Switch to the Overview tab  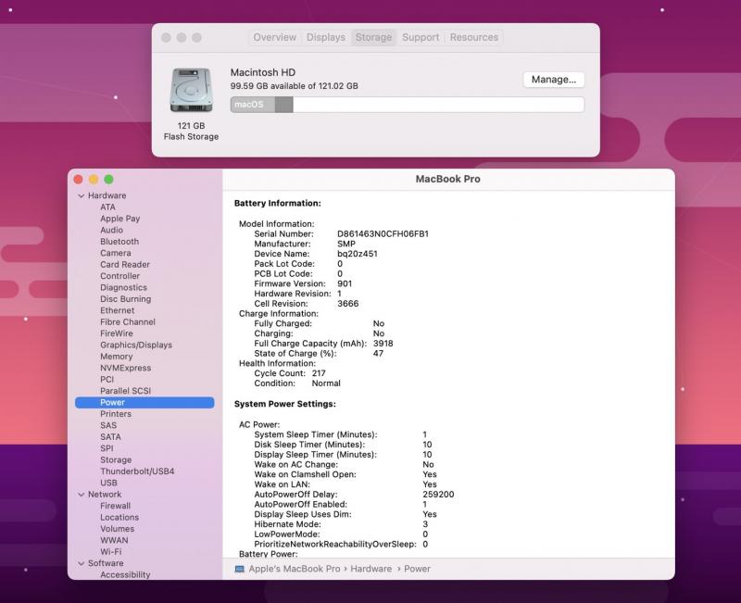click(275, 38)
